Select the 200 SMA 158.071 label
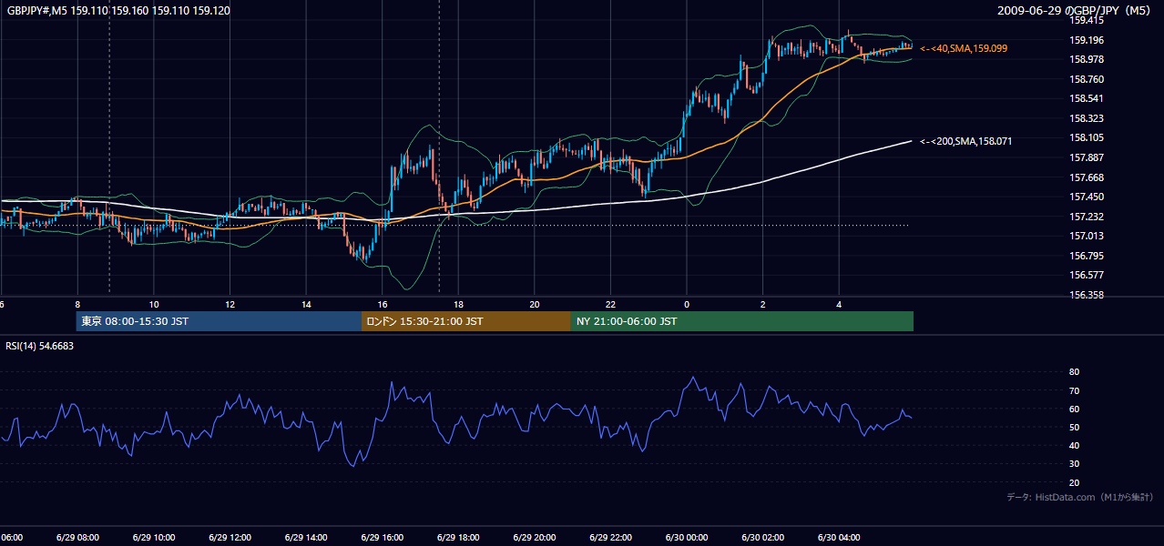The height and width of the screenshot is (546, 1164). click(966, 141)
